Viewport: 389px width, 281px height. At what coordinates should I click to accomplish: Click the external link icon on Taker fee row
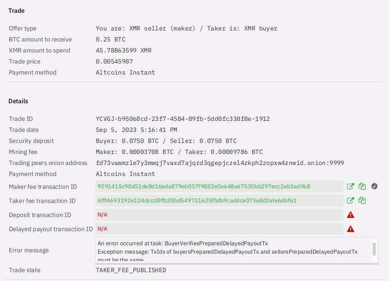click(351, 200)
